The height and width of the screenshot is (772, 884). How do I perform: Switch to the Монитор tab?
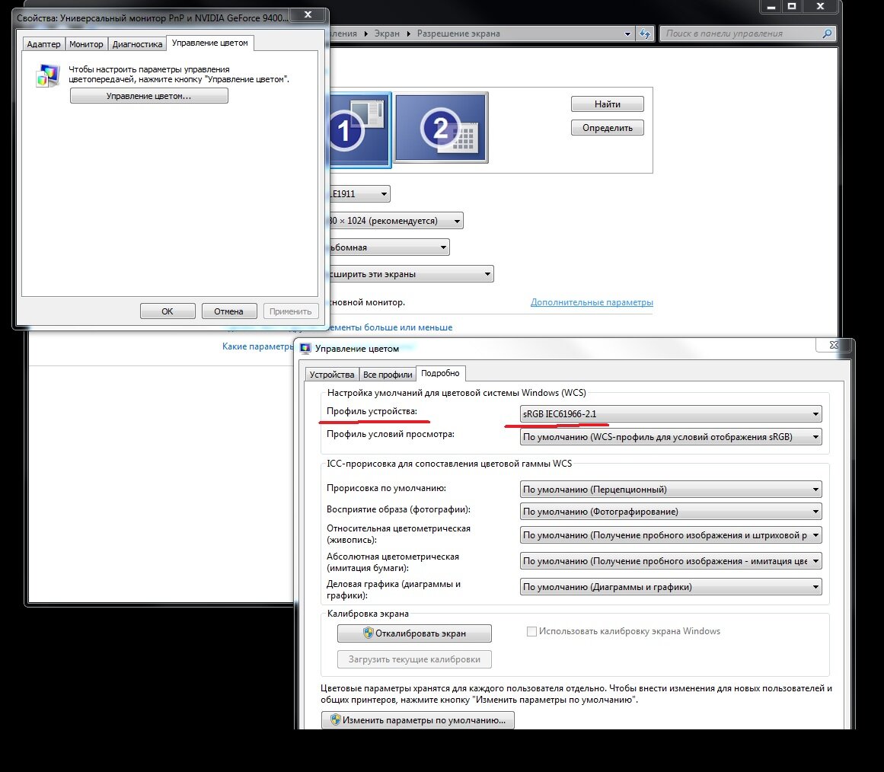point(86,44)
